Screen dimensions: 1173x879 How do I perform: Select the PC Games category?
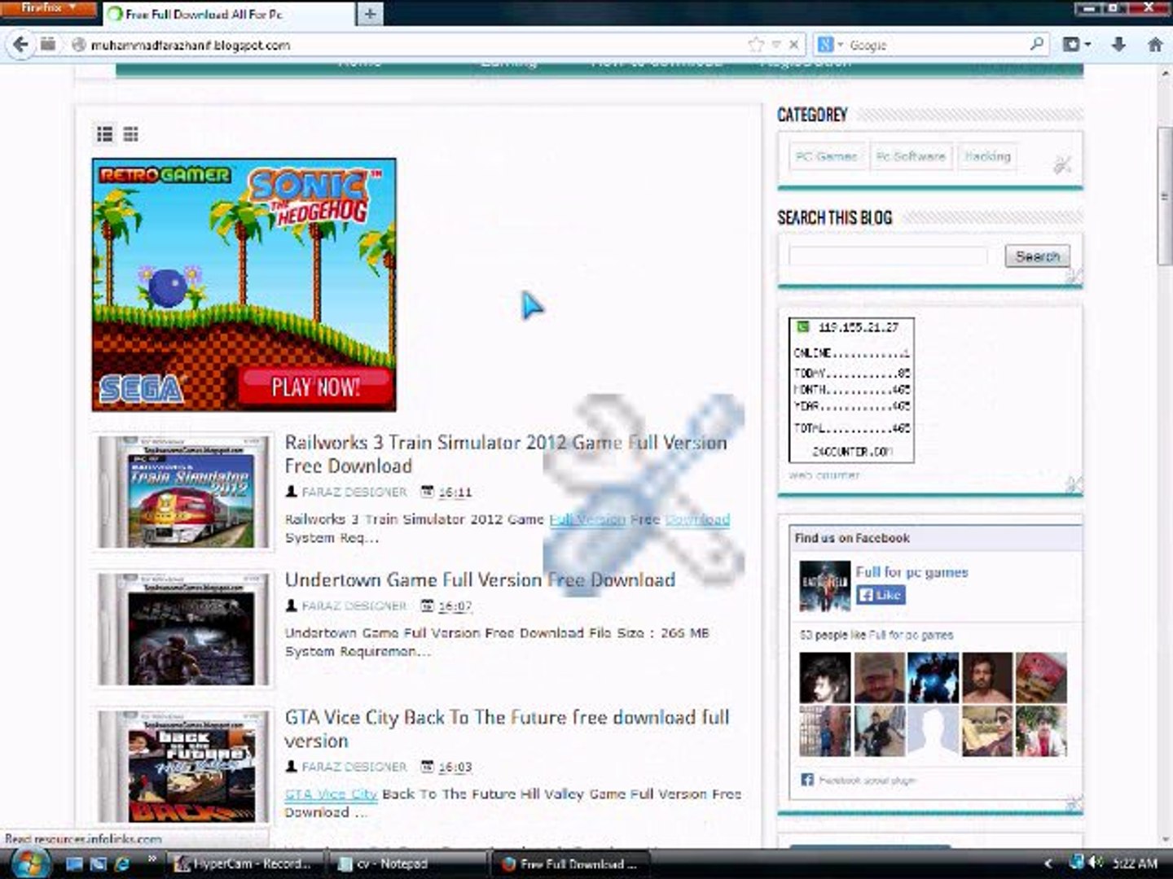click(x=826, y=156)
